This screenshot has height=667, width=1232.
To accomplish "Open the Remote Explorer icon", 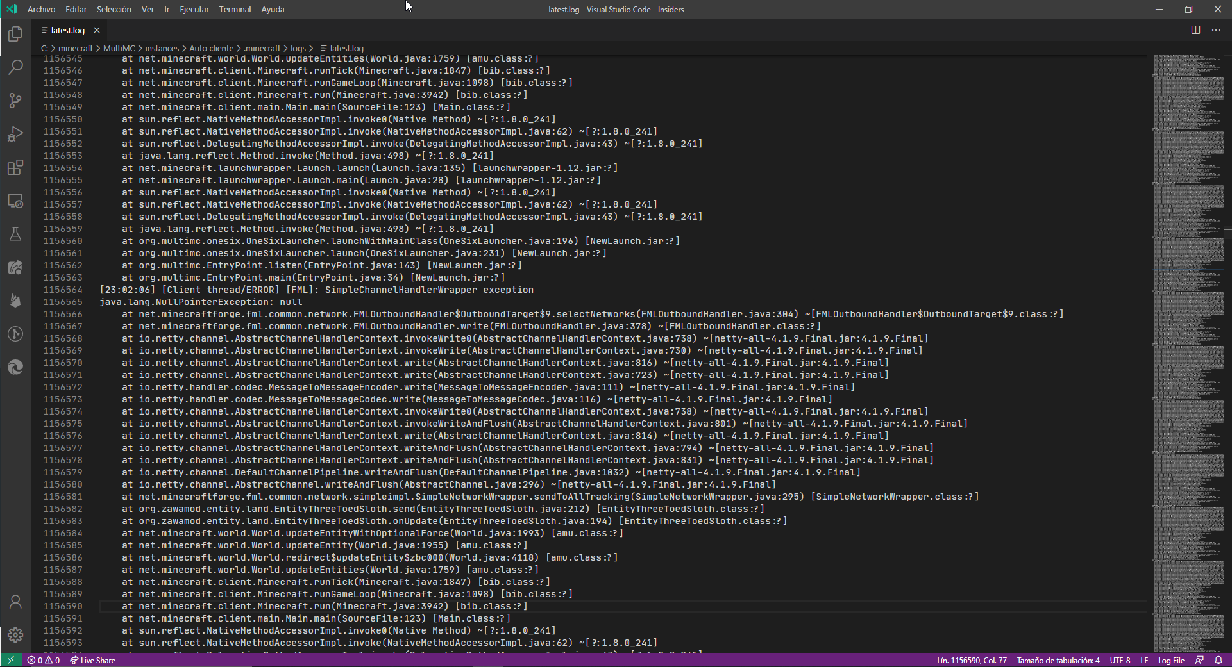I will coord(15,201).
